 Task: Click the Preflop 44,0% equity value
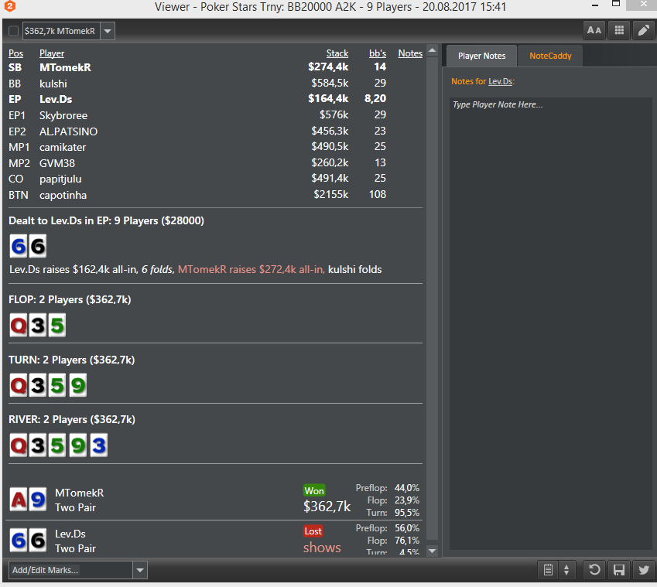406,488
